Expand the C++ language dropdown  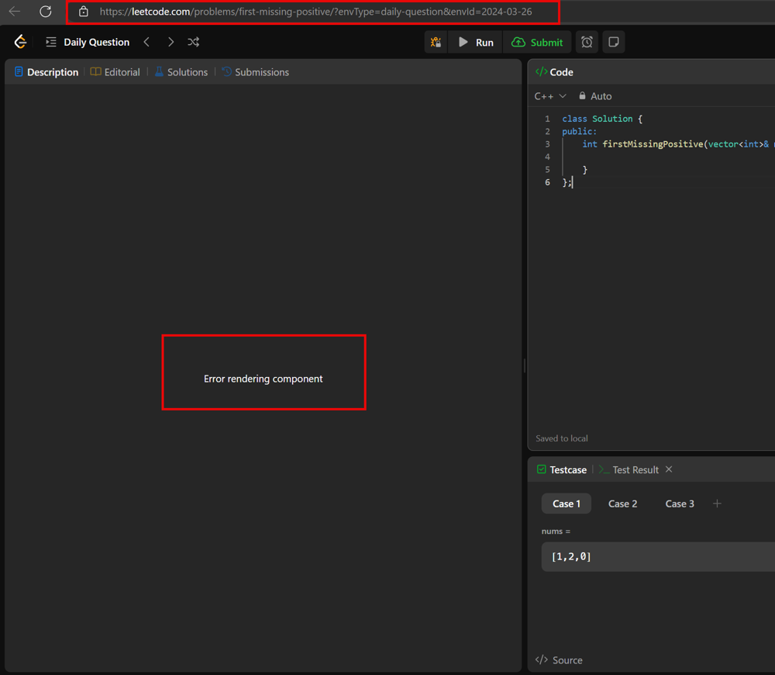550,96
